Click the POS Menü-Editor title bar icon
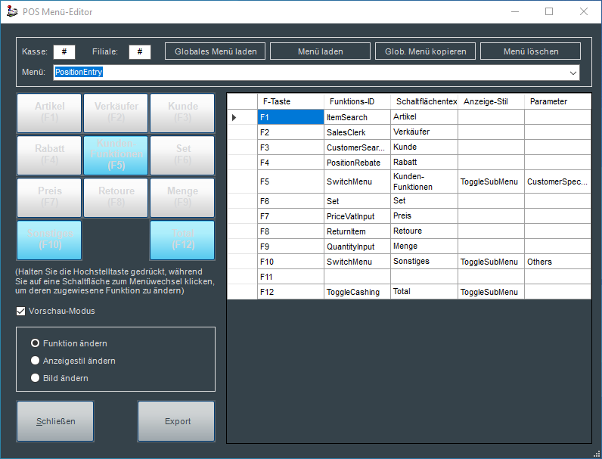 11,12
